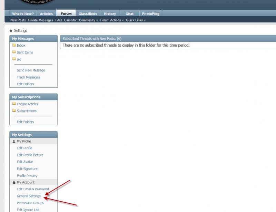Open Edit Email & Password
The width and height of the screenshot is (276, 212).
tap(33, 189)
